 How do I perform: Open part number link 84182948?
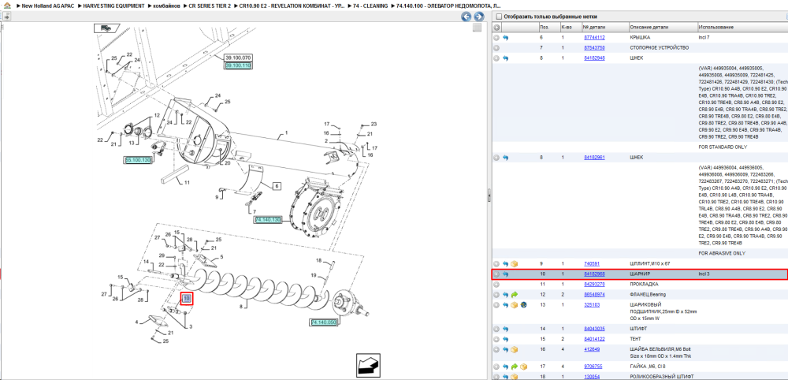(594, 58)
